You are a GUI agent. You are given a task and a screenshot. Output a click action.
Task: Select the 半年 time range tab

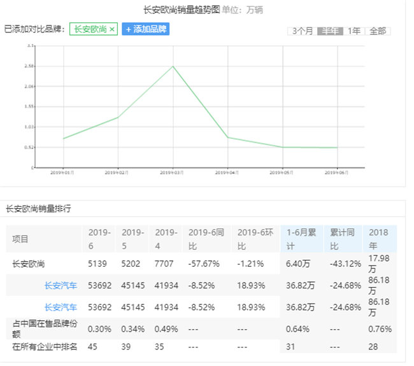[330, 31]
